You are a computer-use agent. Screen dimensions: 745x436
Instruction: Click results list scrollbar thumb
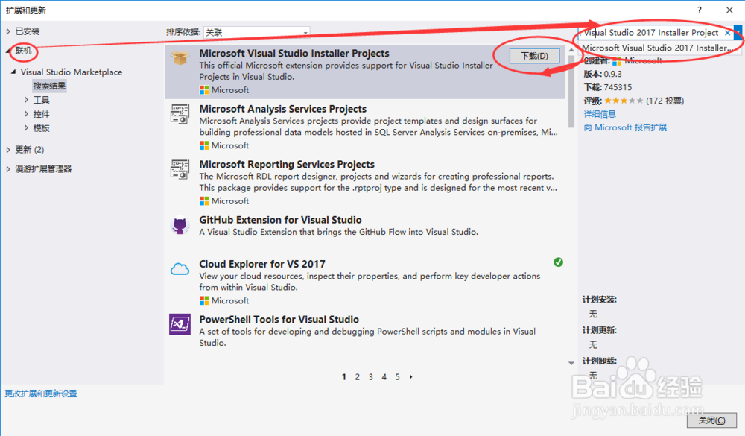(571, 91)
